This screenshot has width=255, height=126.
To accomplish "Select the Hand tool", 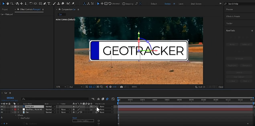I will [x=8, y=3].
